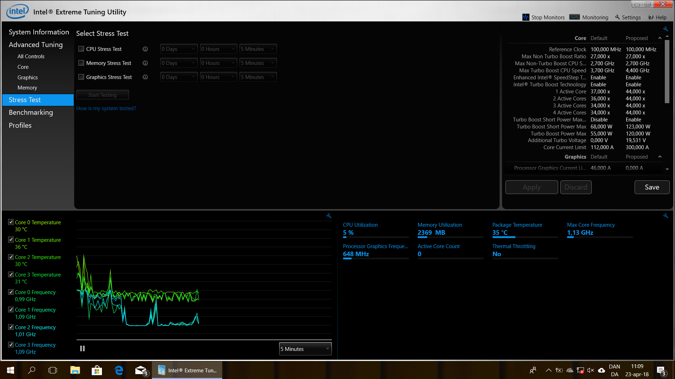This screenshot has height=379, width=675.
Task: Click Package Temperature monitor tile
Action: (x=525, y=231)
